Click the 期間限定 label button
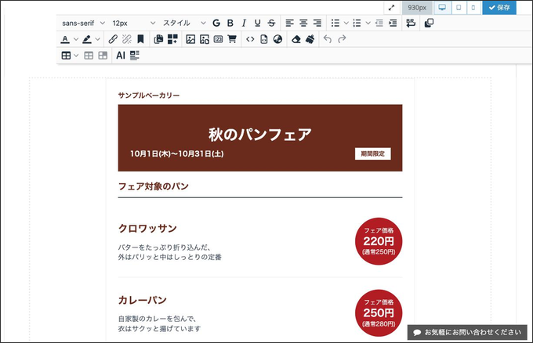This screenshot has height=343, width=533. [x=373, y=153]
